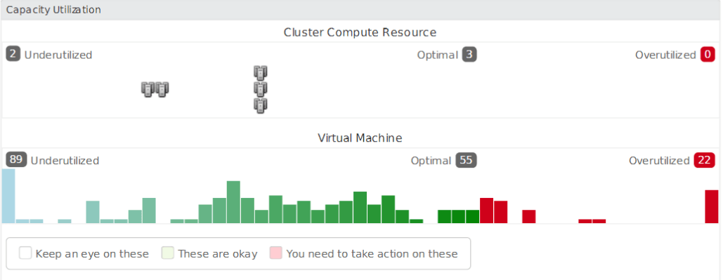Image resolution: width=723 pixels, height=280 pixels.
Task: Click the tallest green bar in VM histogram
Action: 233,201
